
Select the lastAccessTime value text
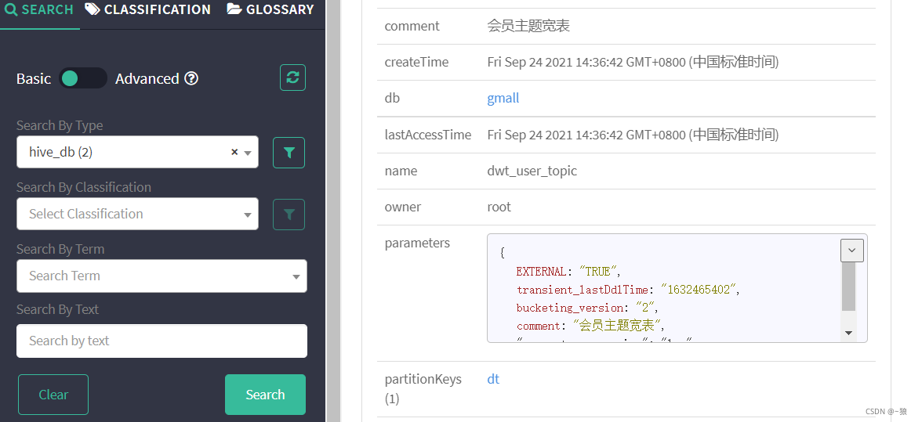[x=633, y=135]
